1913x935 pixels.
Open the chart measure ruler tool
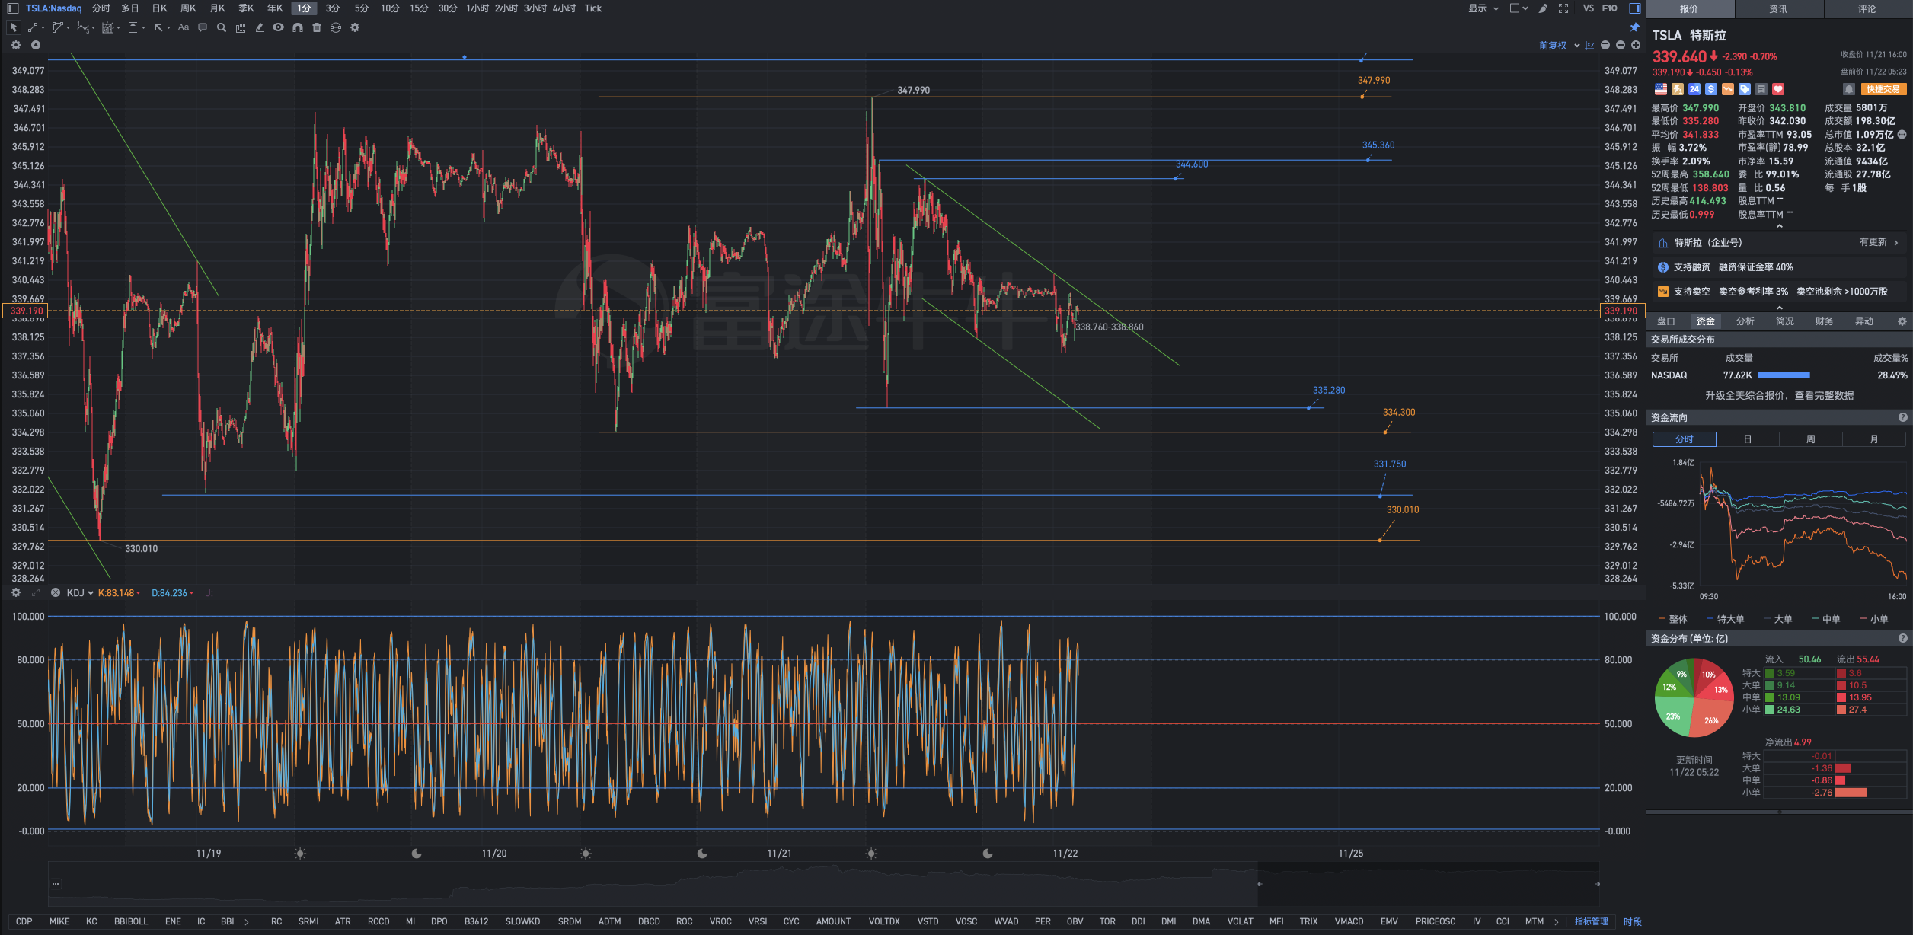click(x=241, y=27)
